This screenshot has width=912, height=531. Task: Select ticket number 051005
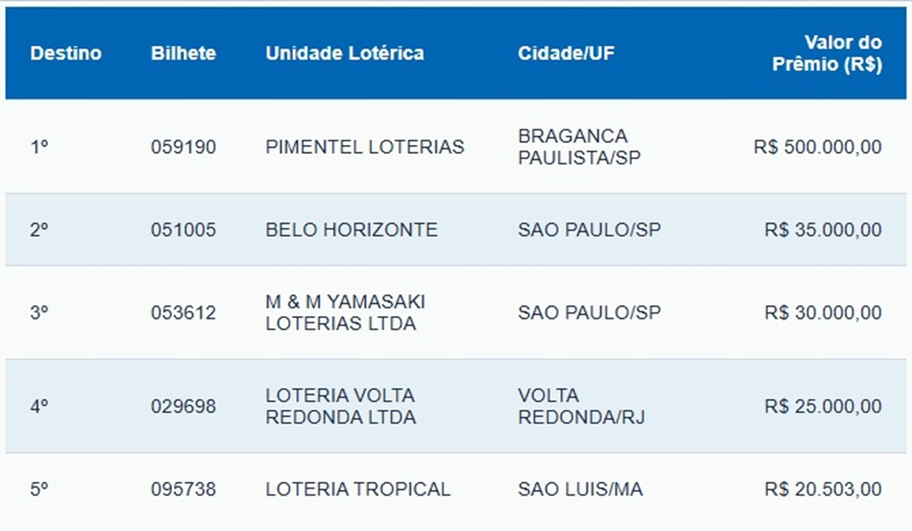point(183,230)
